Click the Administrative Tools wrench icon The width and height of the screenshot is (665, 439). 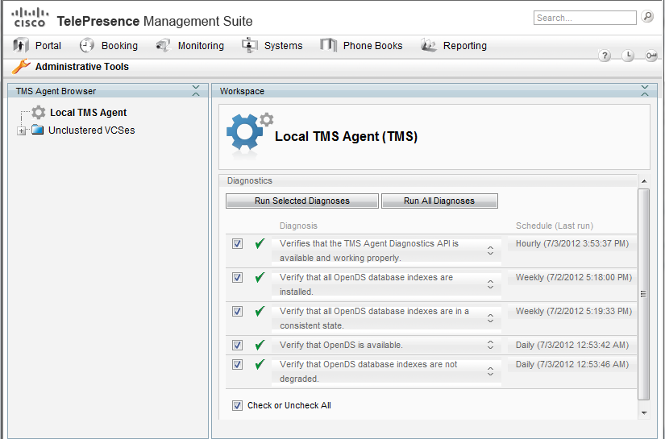click(21, 67)
